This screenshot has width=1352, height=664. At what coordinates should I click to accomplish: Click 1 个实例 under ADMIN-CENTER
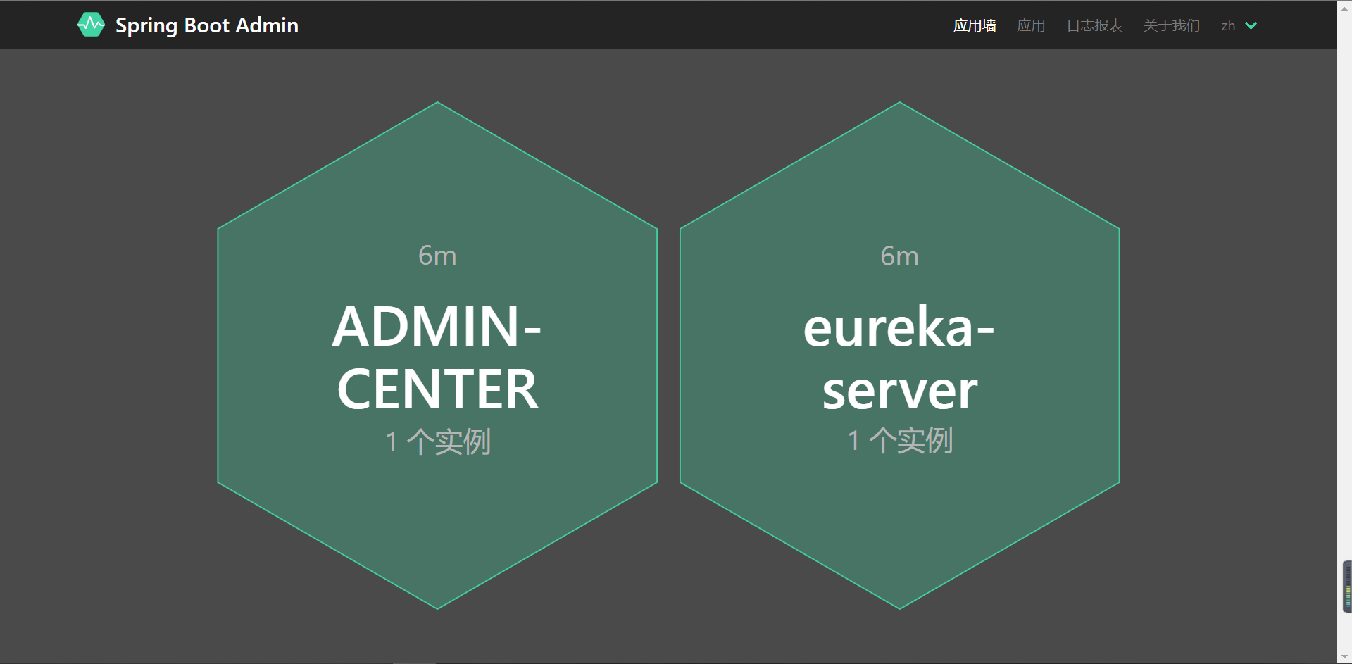[437, 441]
